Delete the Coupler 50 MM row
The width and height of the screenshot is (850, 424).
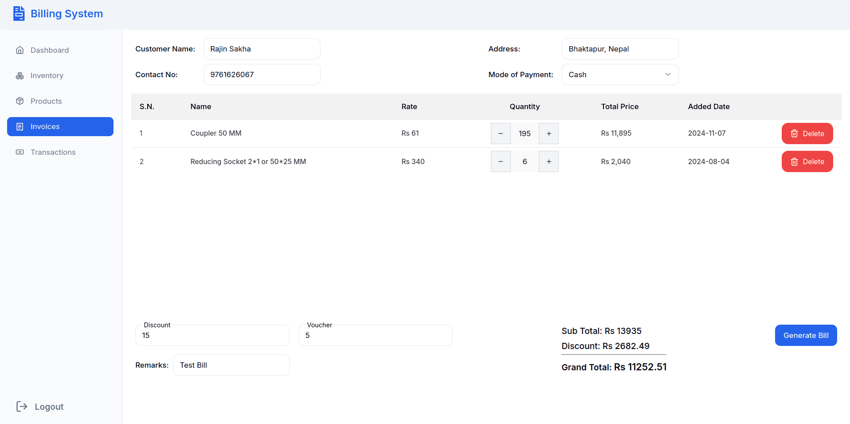(x=807, y=133)
